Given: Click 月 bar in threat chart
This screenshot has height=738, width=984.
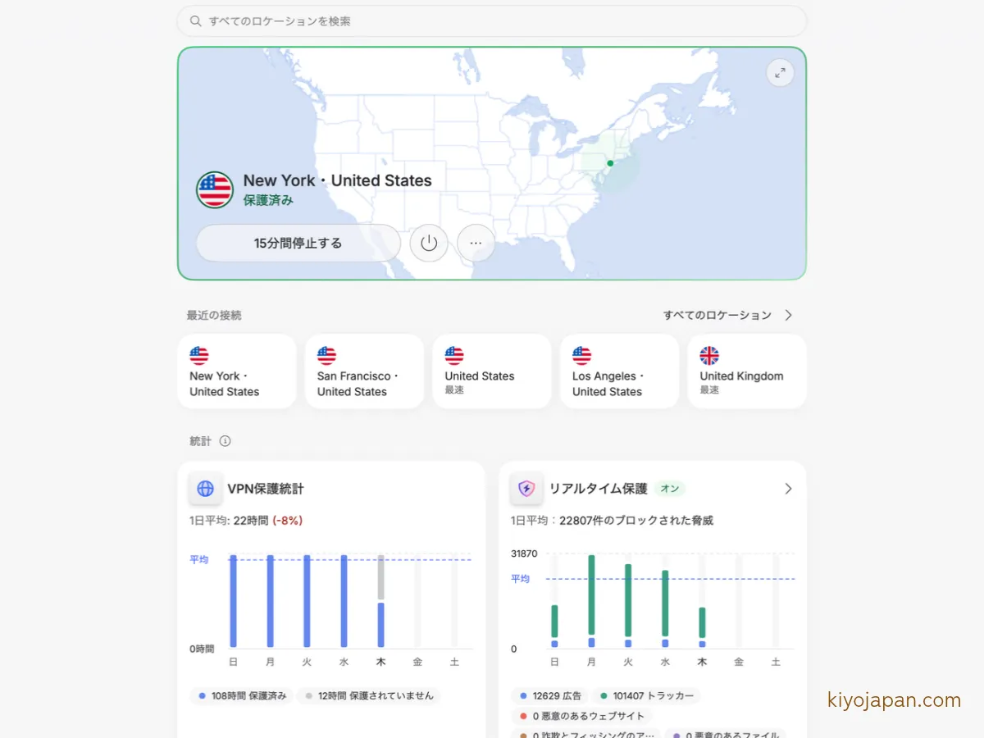Looking at the screenshot, I should [x=591, y=601].
